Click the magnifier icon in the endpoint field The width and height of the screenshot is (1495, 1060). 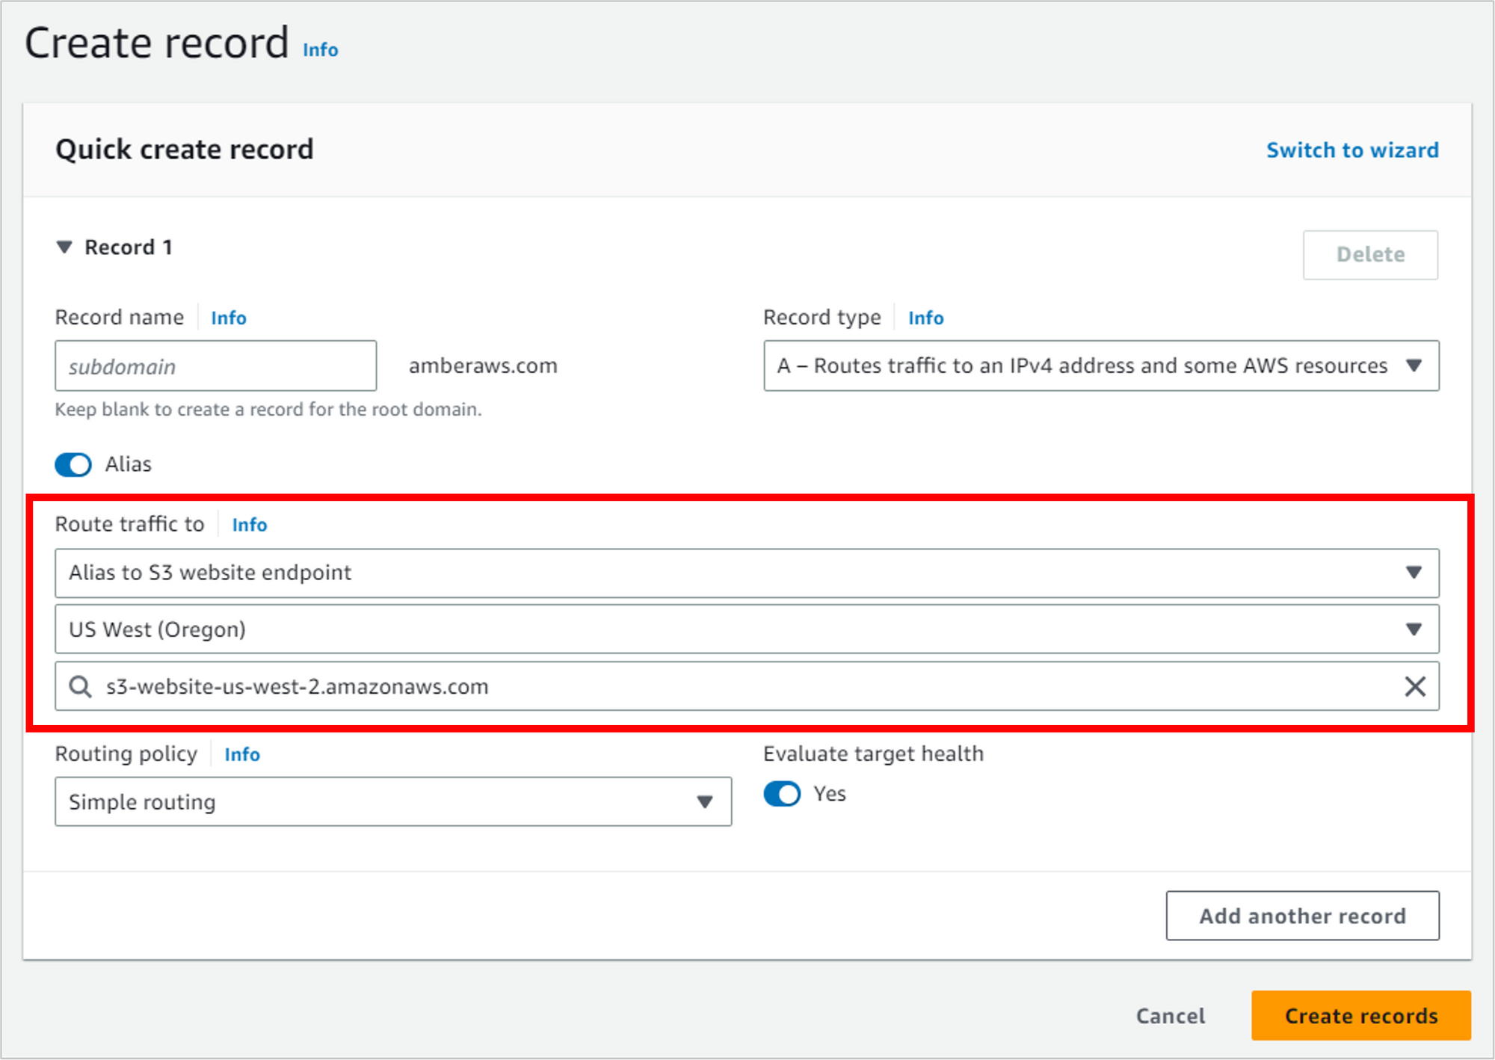click(x=80, y=686)
